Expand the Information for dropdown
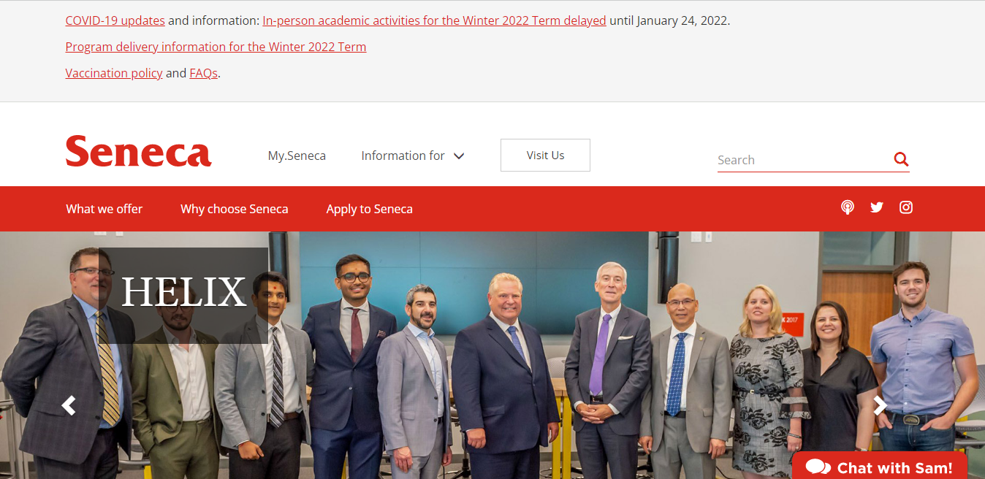985x479 pixels. click(x=413, y=156)
